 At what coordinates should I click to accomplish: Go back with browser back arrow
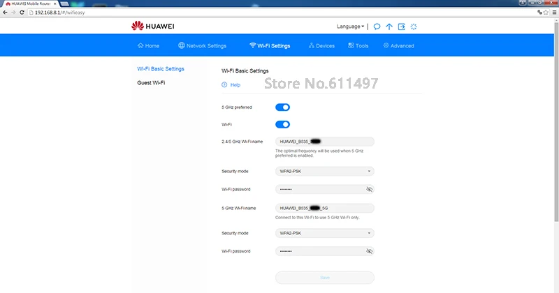click(x=5, y=12)
